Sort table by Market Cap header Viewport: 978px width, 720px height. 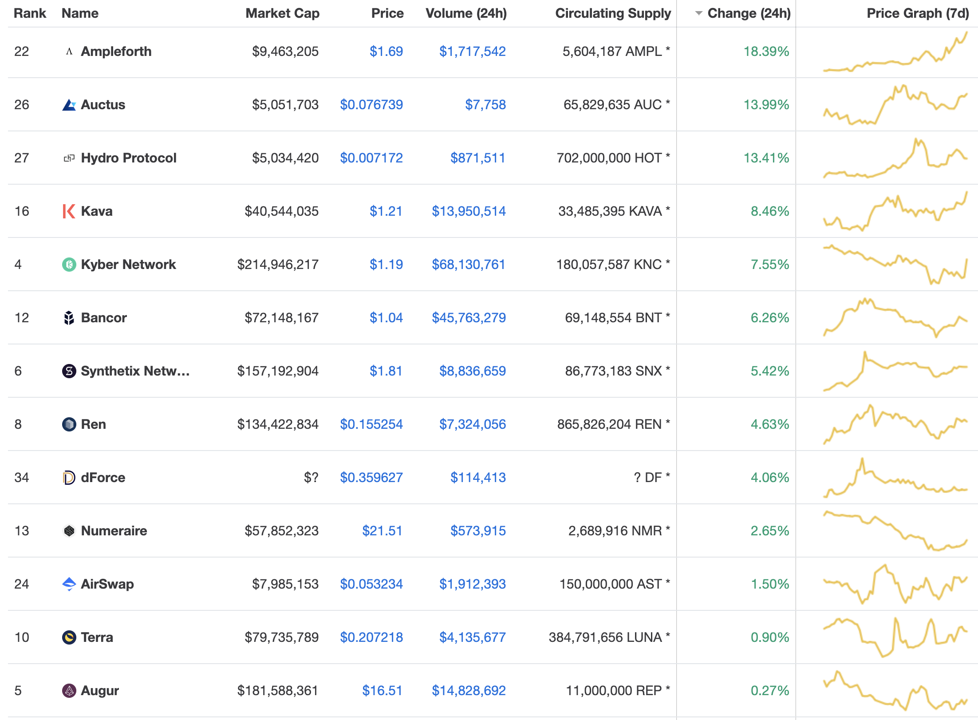pos(282,13)
